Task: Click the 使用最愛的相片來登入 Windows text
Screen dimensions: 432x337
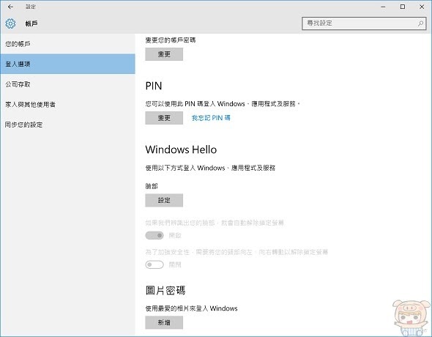Action: pyautogui.click(x=191, y=308)
